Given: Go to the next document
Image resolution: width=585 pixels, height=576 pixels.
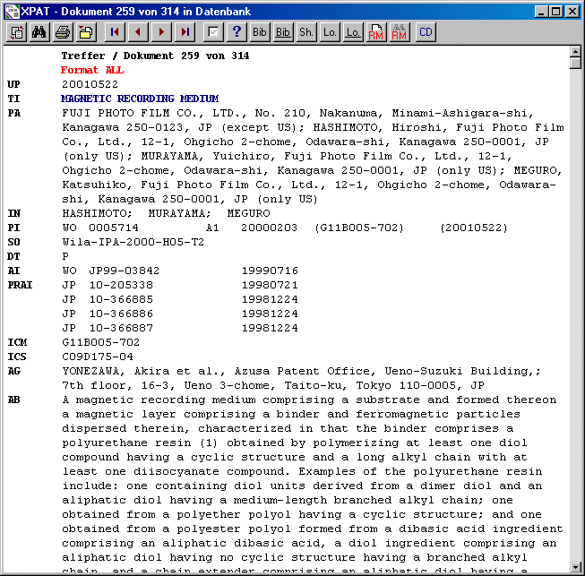Looking at the screenshot, I should click(161, 33).
